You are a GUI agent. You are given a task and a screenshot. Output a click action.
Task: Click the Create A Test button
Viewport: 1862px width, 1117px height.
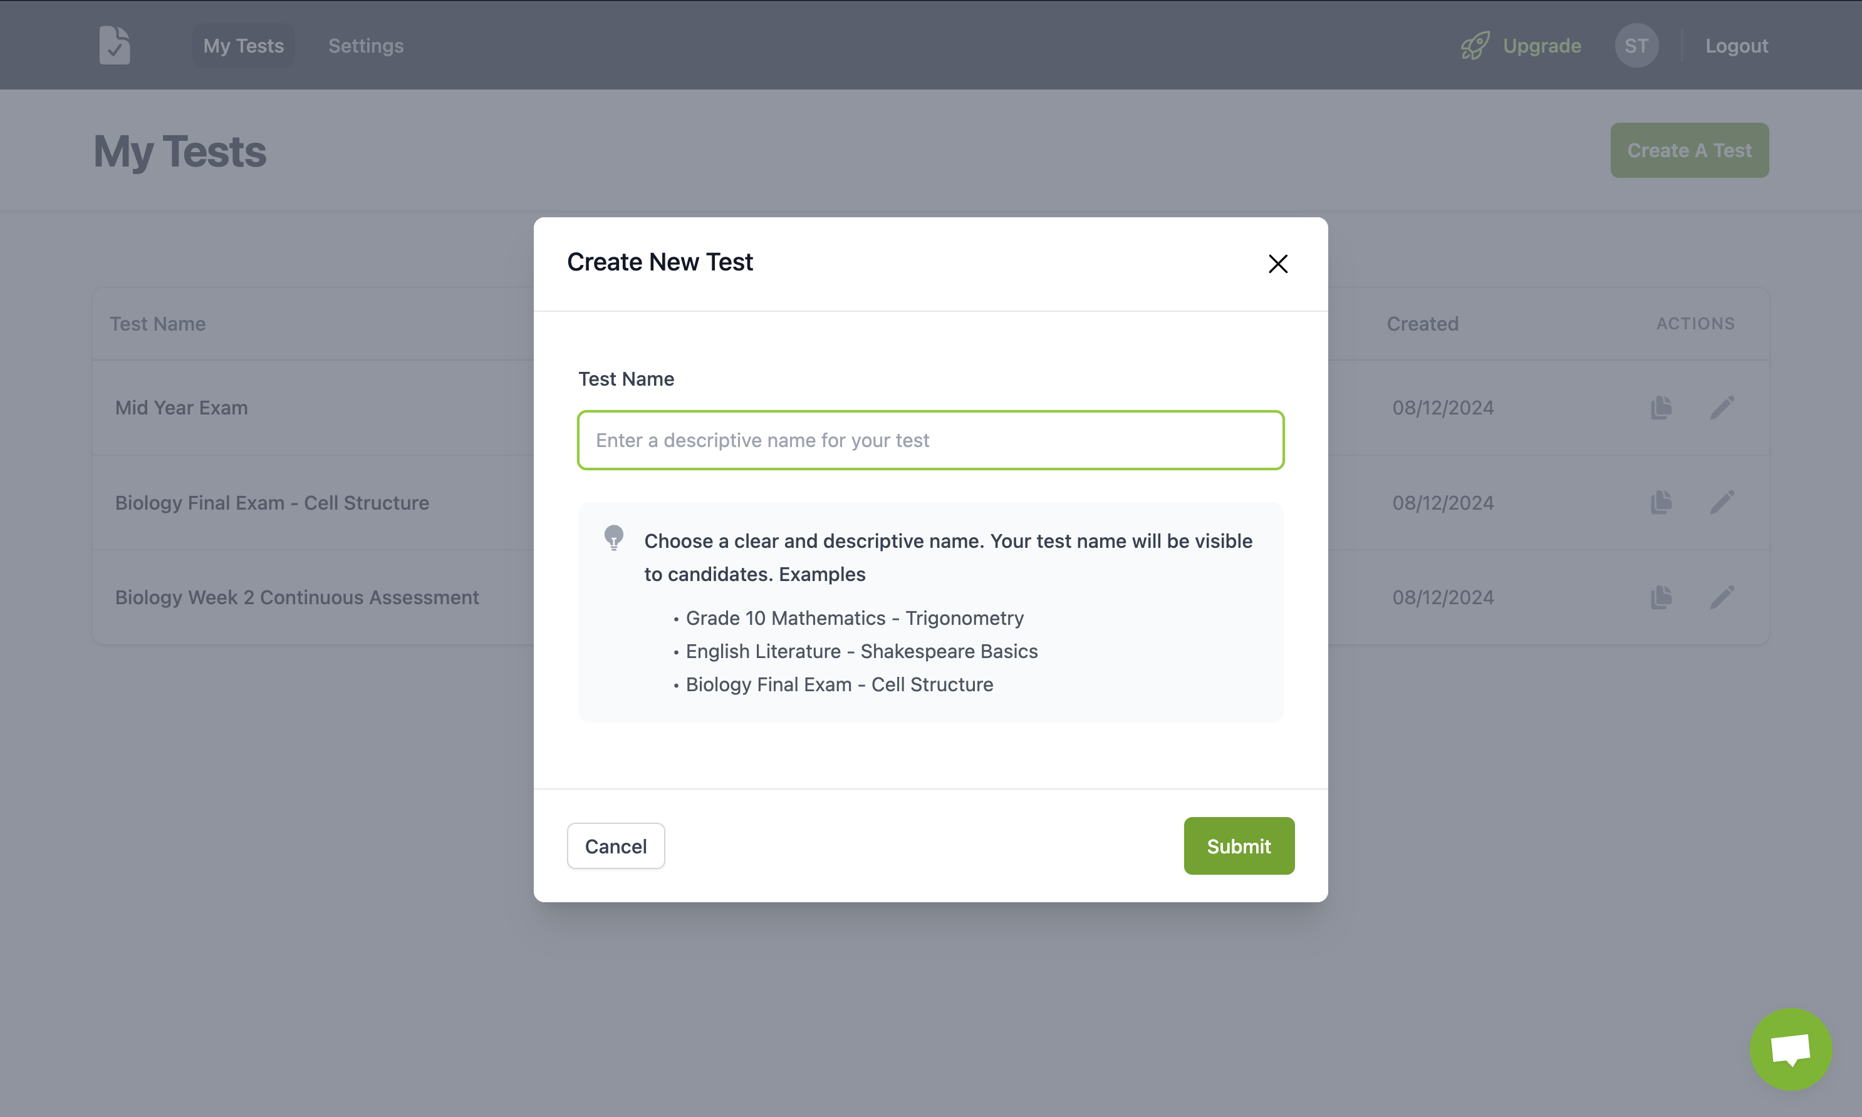(x=1689, y=150)
